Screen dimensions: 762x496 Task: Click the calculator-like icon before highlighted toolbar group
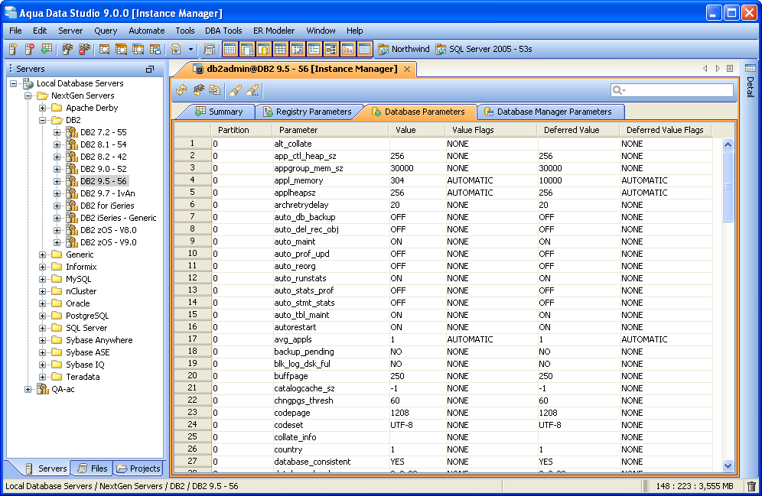pos(209,49)
